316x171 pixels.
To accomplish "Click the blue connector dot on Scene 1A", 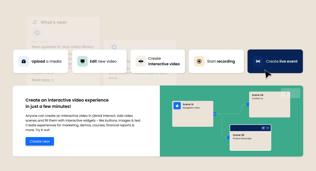I will point(215,114).
